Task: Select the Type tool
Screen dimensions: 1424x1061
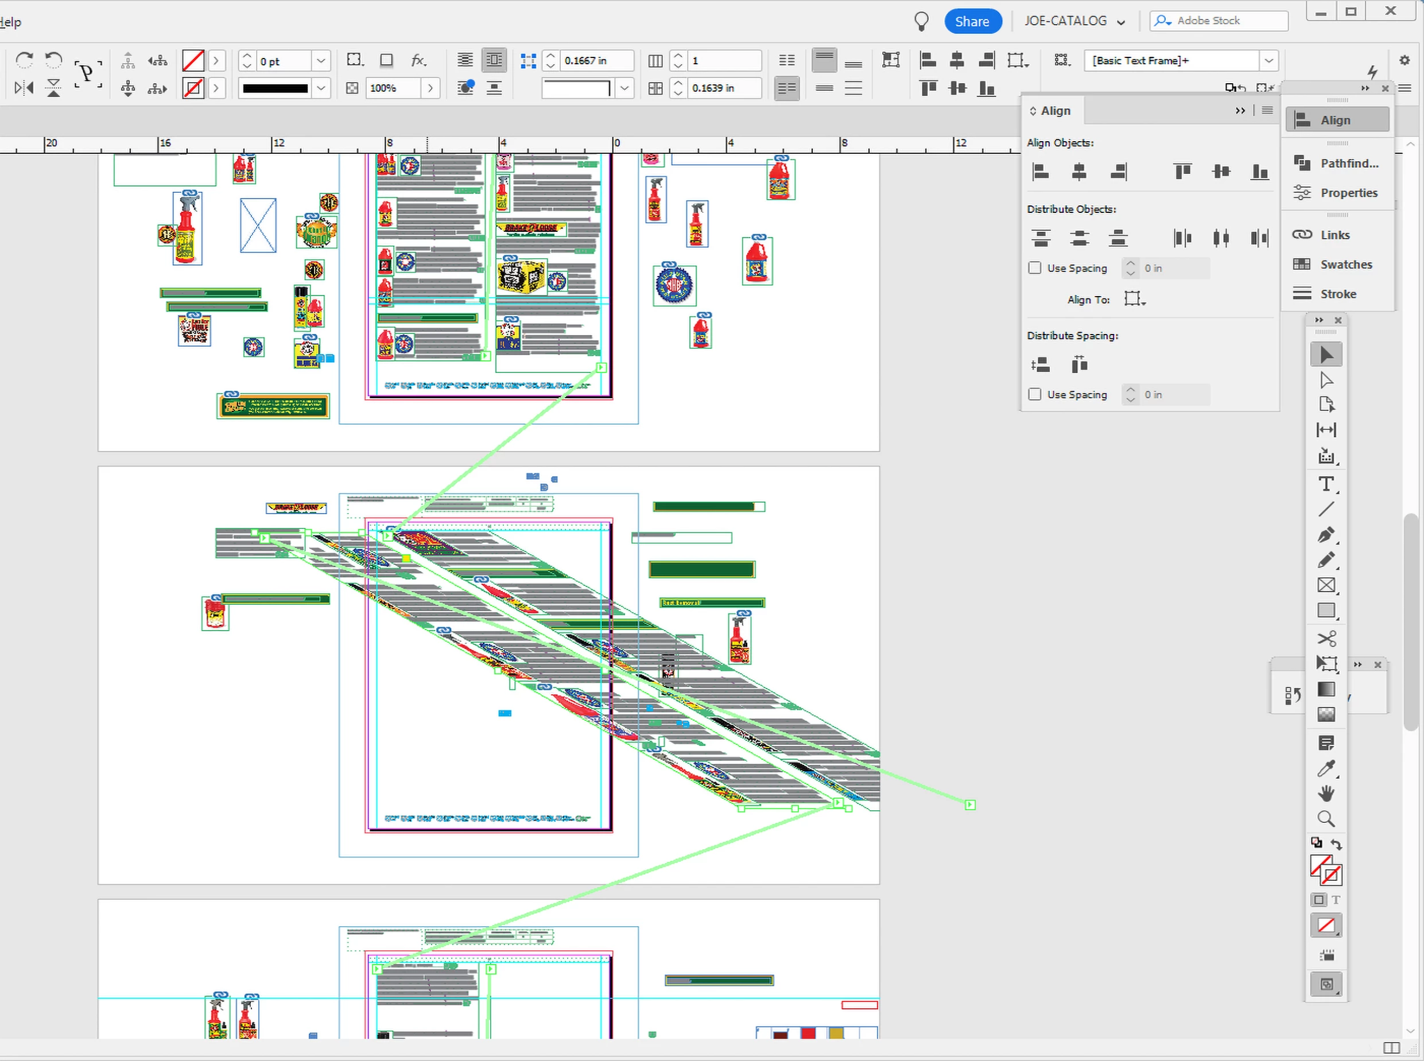Action: point(1326,484)
